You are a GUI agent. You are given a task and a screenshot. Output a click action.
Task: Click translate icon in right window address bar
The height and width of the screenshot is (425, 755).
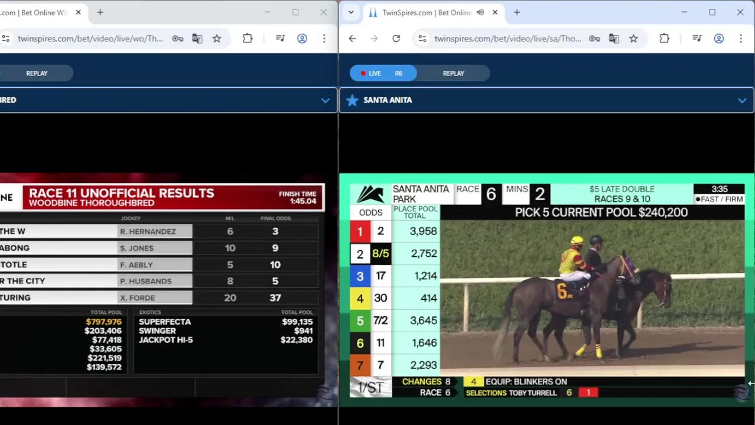coord(614,39)
